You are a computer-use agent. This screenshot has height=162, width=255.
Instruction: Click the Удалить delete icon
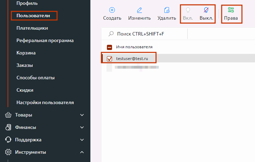pyautogui.click(x=167, y=10)
